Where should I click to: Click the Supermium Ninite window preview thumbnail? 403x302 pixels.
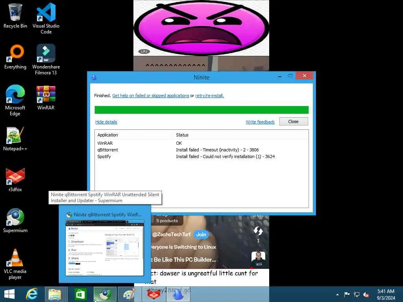(x=105, y=248)
